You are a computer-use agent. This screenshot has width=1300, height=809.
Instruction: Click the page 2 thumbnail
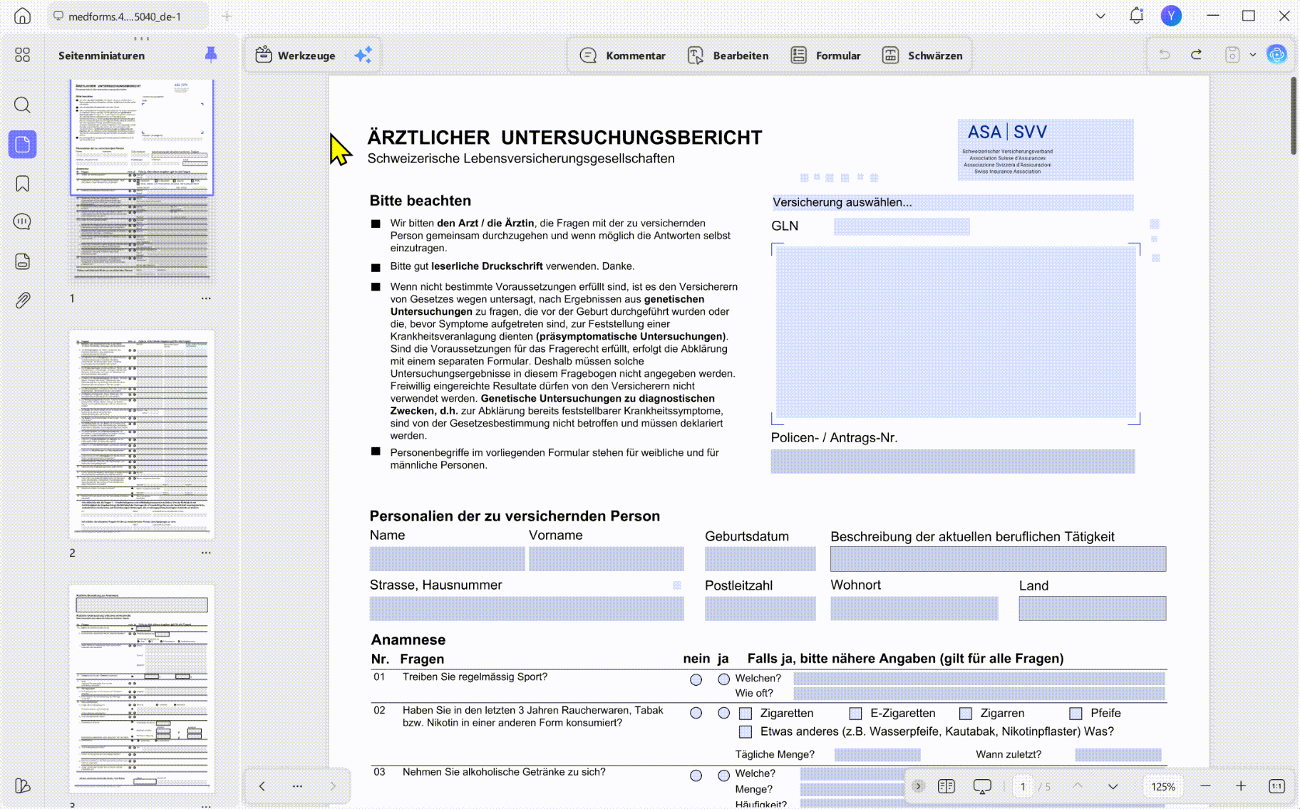click(142, 434)
